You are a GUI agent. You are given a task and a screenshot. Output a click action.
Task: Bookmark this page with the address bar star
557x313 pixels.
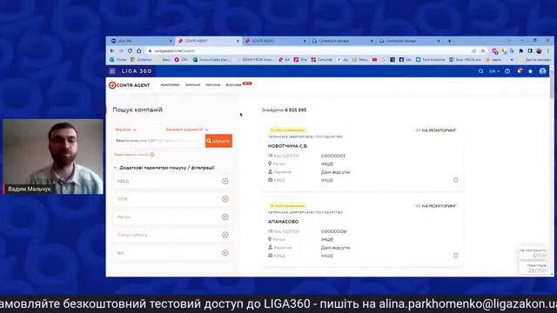point(483,51)
